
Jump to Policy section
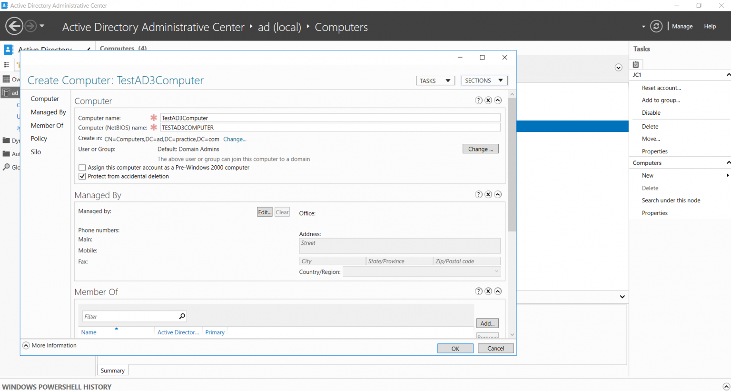pyautogui.click(x=39, y=139)
